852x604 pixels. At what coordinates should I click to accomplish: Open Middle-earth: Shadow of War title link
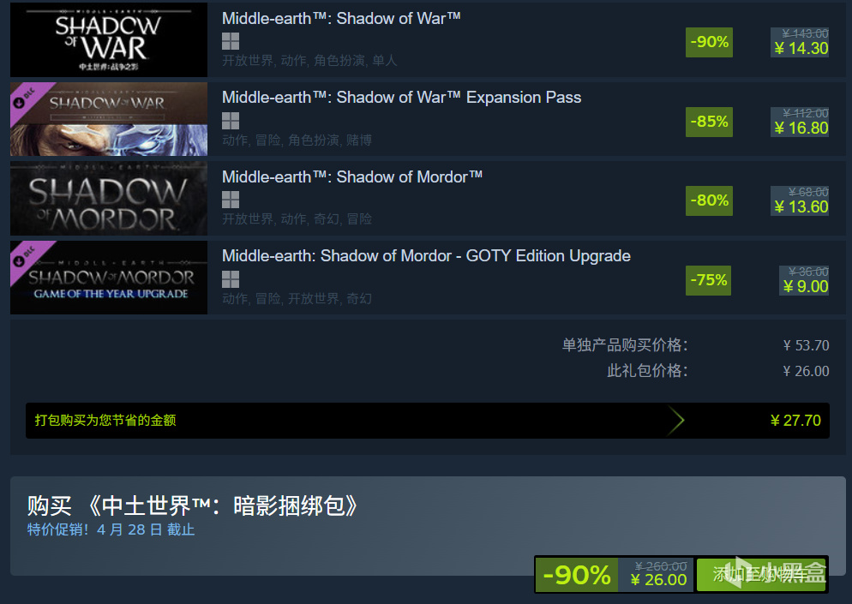pos(341,19)
